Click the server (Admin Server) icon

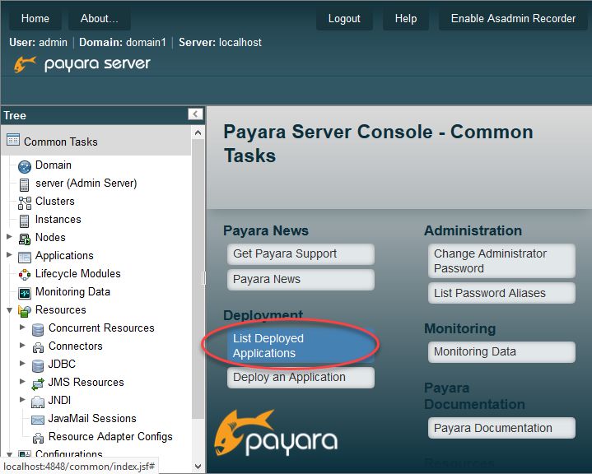(24, 185)
